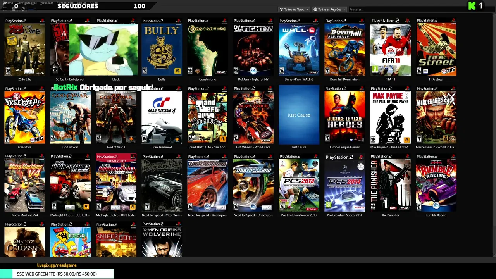Open the Sistema menu

point(8,3)
